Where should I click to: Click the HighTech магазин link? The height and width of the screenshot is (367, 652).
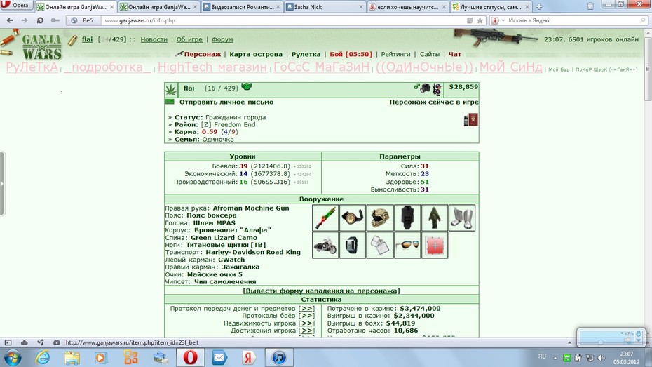coord(212,67)
